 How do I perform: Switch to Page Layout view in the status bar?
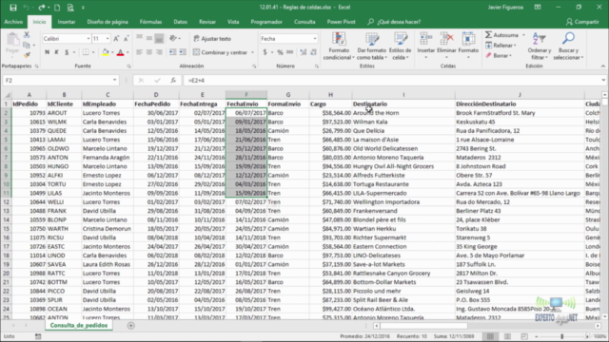pos(507,336)
